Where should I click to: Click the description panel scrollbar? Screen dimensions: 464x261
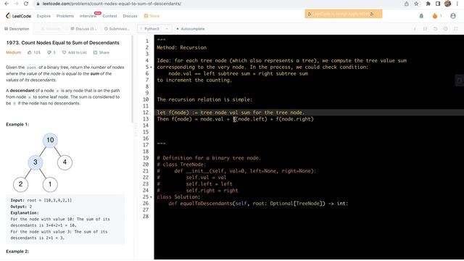[x=132, y=79]
